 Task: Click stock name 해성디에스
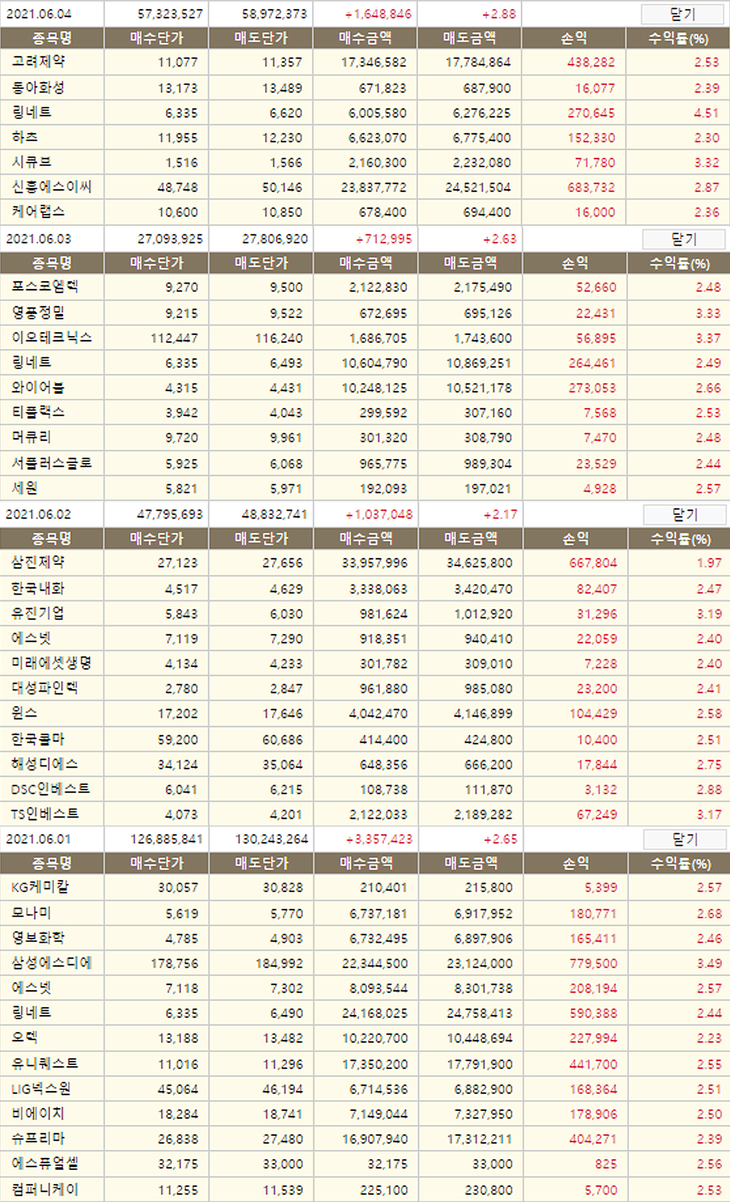[x=45, y=764]
